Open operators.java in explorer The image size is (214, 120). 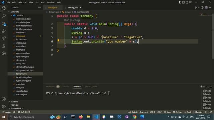[22, 57]
